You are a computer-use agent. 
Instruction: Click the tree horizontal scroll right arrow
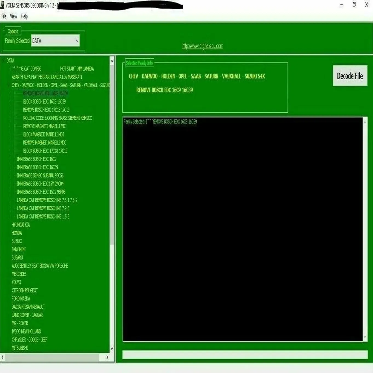point(107,357)
